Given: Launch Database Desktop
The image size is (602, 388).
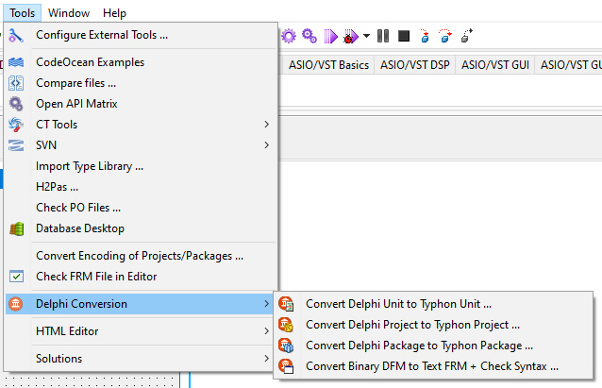Looking at the screenshot, I should pos(141,228).
